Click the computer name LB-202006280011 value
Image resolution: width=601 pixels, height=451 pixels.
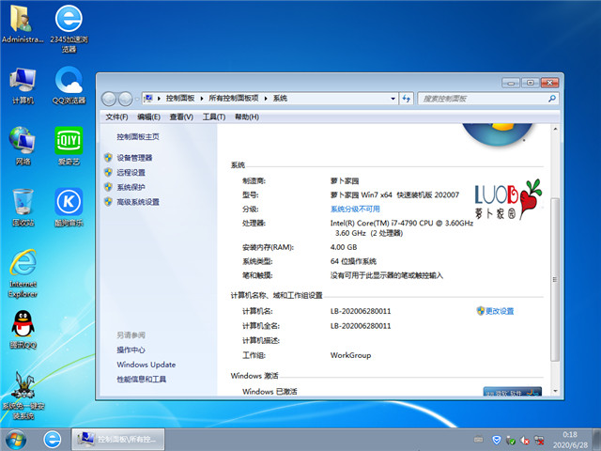coord(361,311)
